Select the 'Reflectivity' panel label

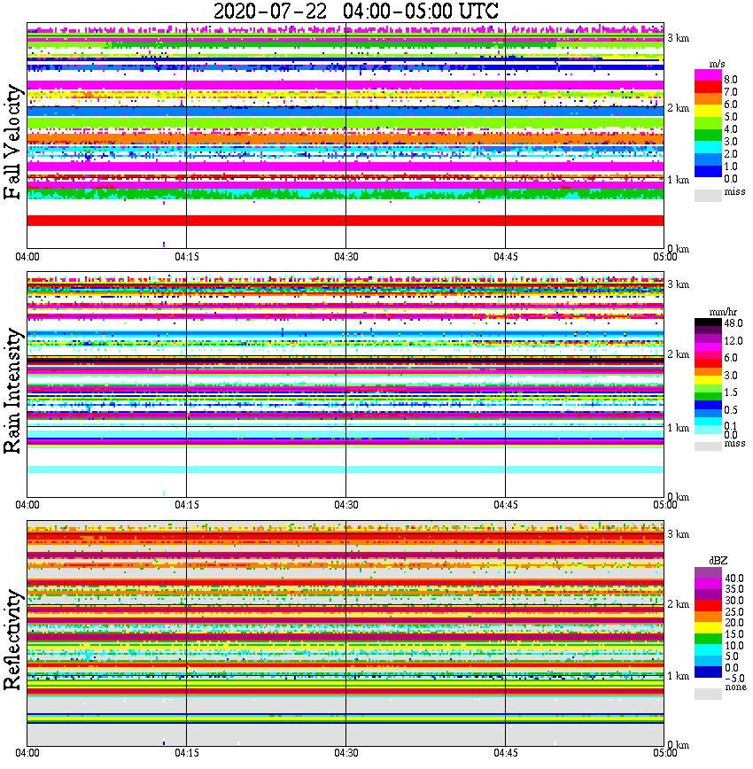(x=13, y=640)
